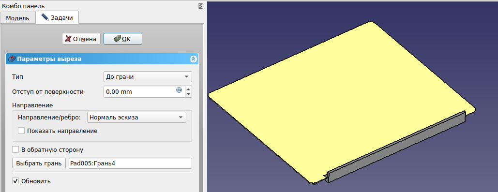Confirm with the OK button
Screen dimensions: 498x192
[x=122, y=39]
